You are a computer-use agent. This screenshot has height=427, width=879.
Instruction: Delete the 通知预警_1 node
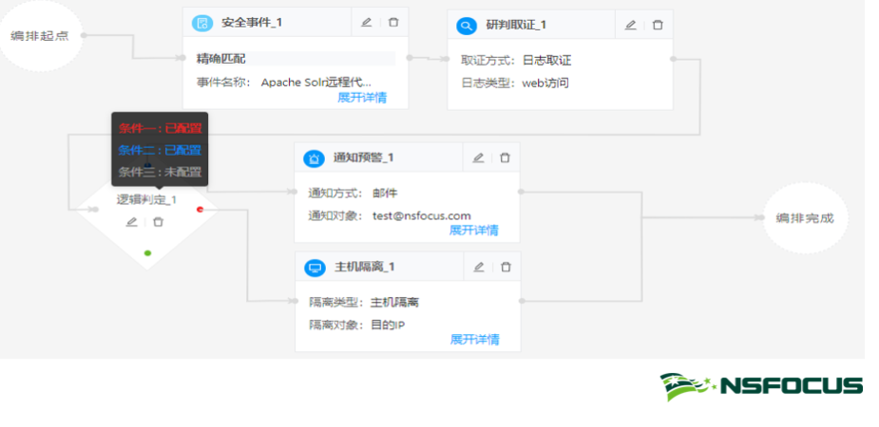tap(506, 158)
